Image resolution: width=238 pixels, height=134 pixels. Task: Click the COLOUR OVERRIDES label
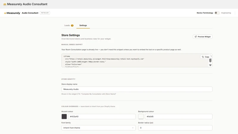click(x=70, y=106)
